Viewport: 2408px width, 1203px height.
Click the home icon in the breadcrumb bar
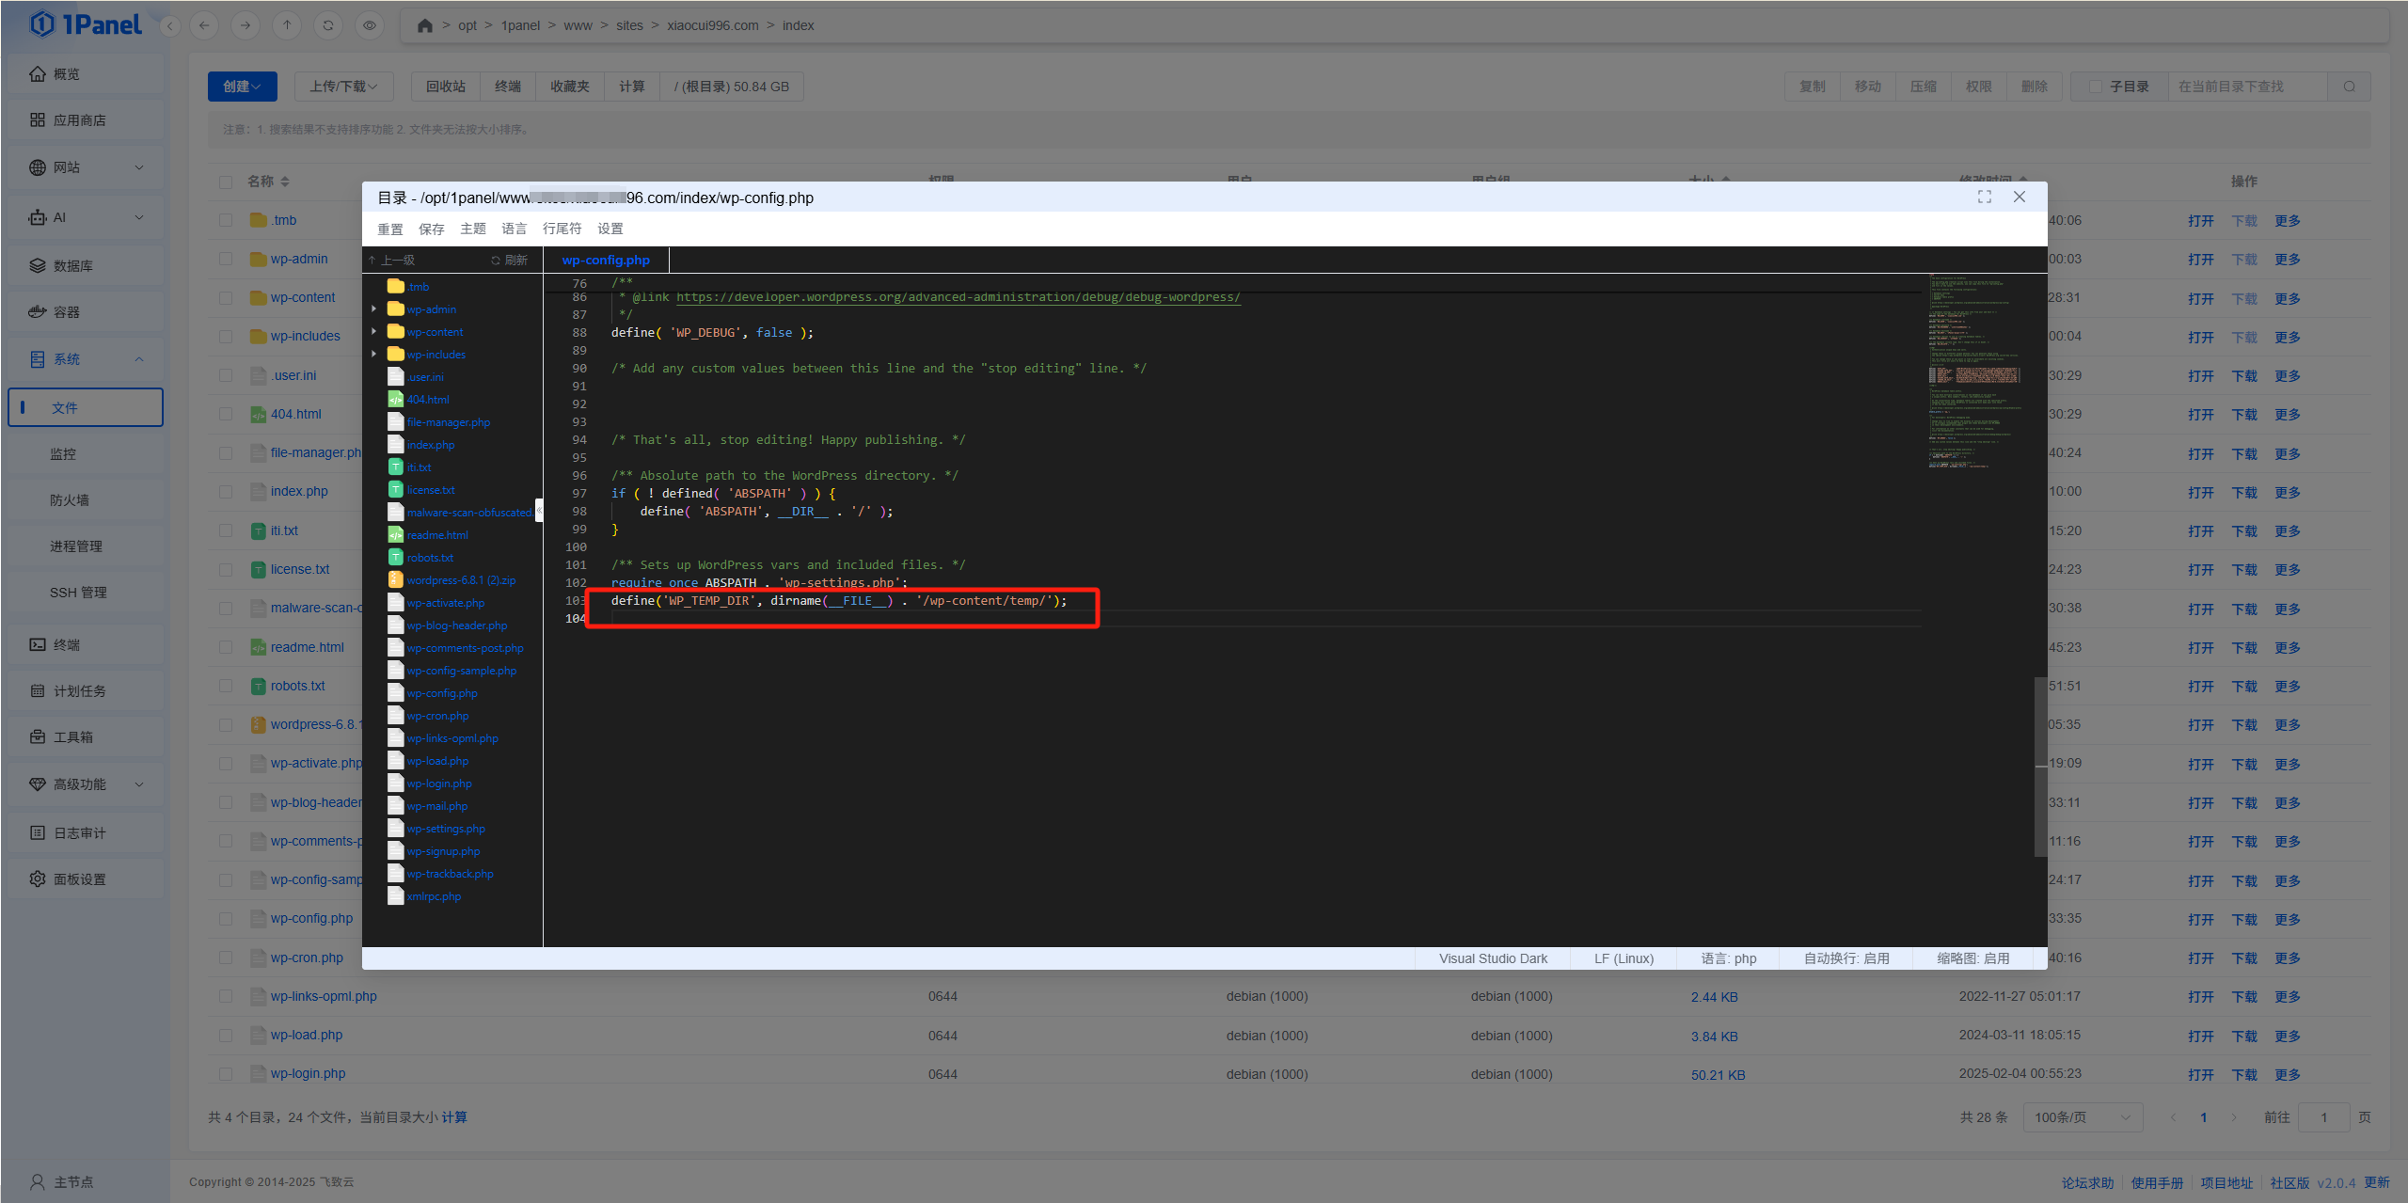coord(423,25)
